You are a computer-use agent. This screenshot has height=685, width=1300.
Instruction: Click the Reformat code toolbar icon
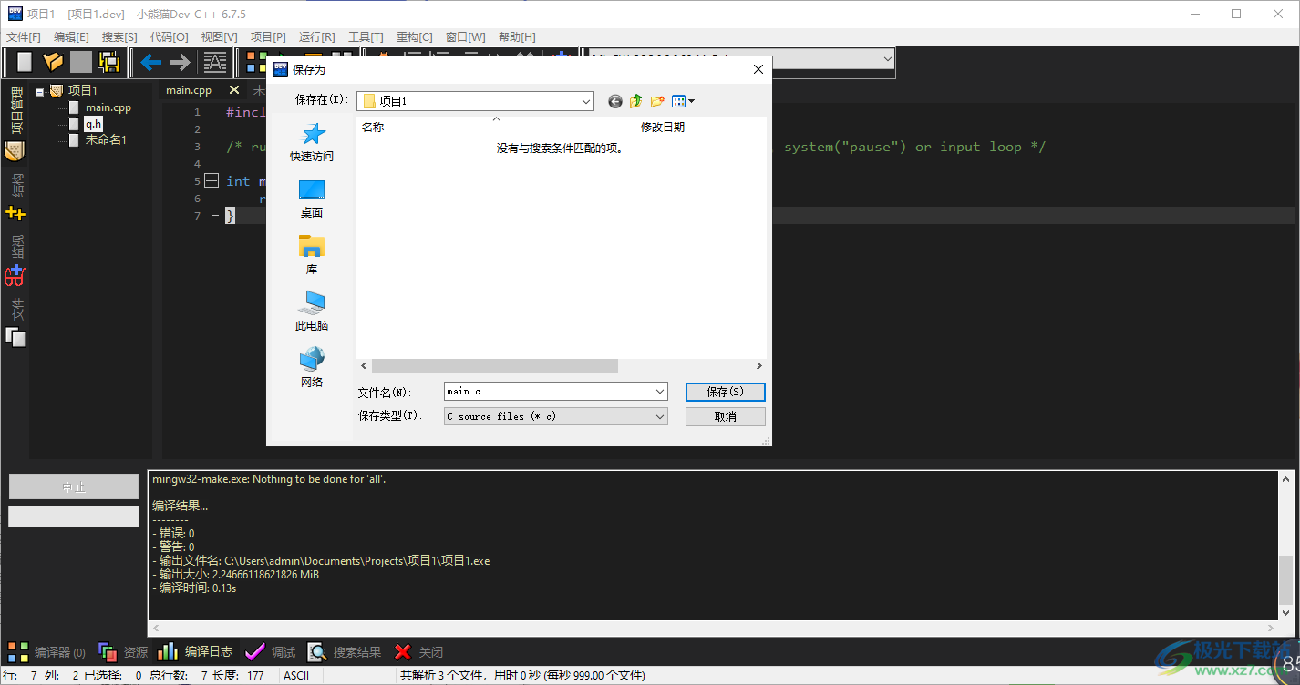[215, 62]
